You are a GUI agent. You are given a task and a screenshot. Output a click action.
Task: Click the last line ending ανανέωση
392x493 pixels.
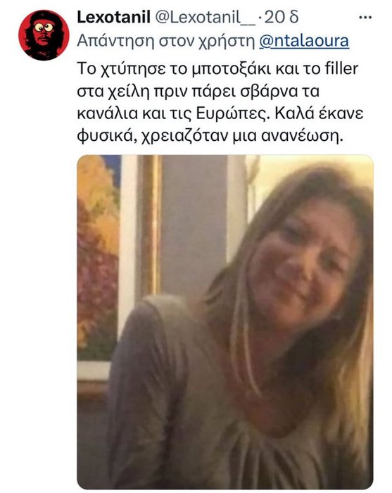(210, 137)
